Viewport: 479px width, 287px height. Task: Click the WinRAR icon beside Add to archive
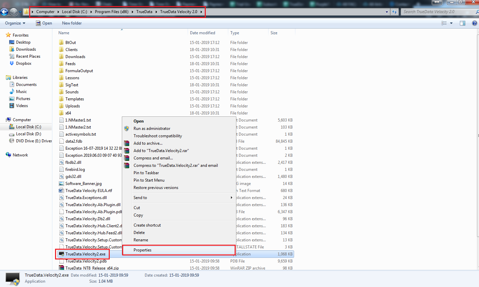pyautogui.click(x=127, y=143)
